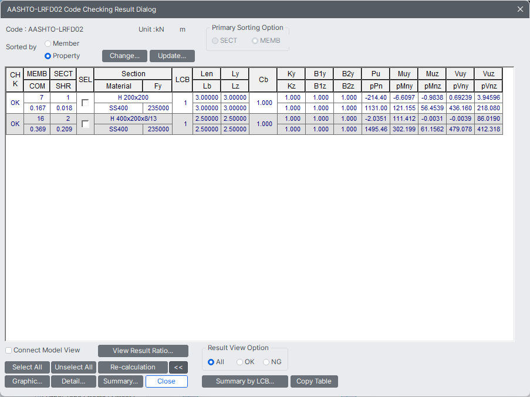Click SHR ratio '0.018' cell
Image resolution: width=530 pixels, height=397 pixels.
[x=63, y=108]
